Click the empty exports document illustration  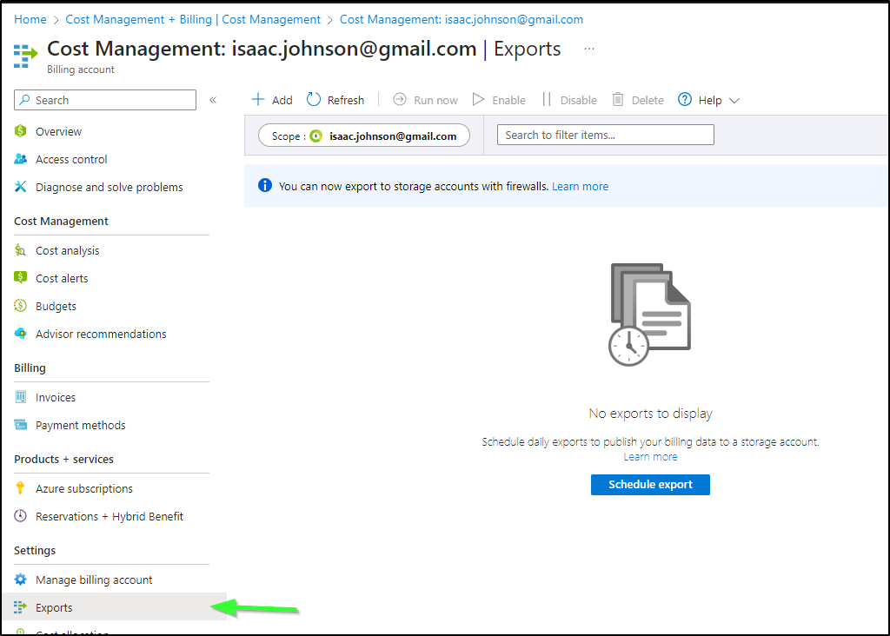[649, 315]
